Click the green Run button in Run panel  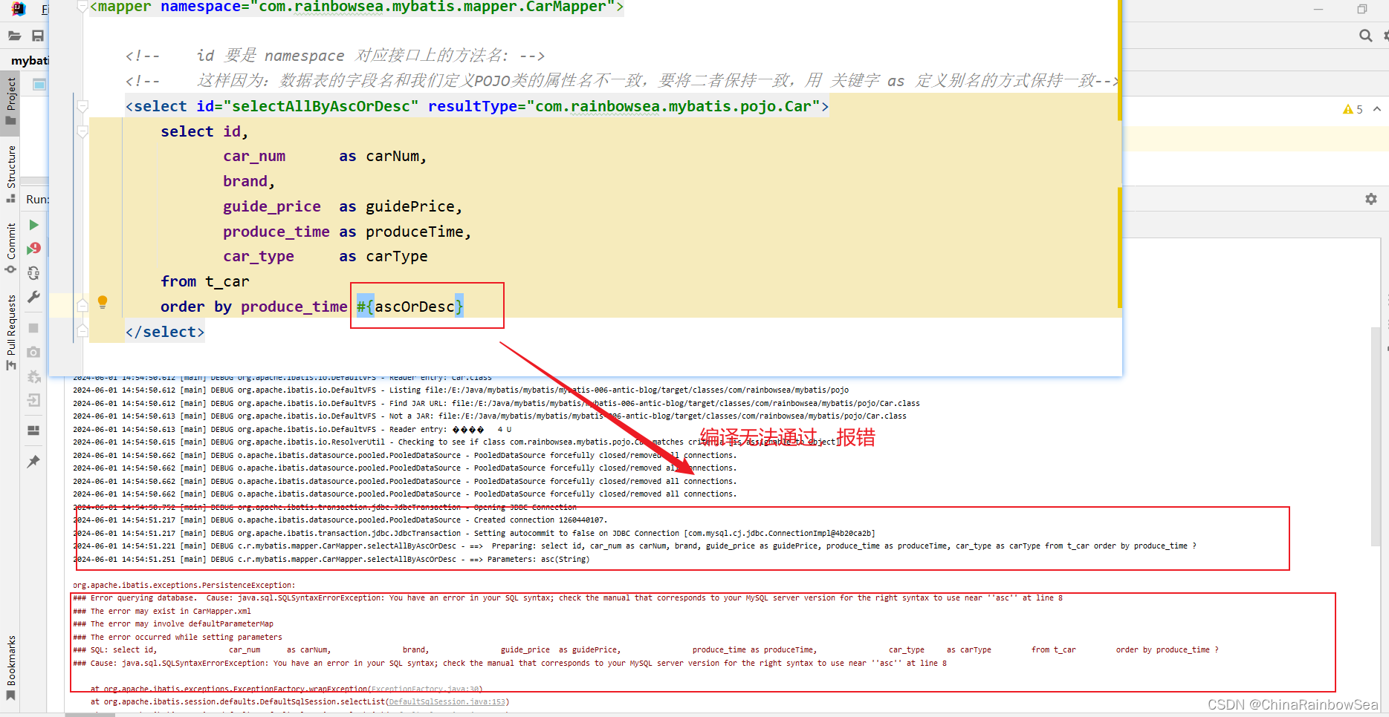click(33, 225)
